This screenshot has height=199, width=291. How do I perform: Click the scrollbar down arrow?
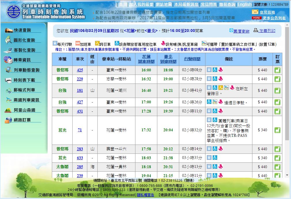pos(287,175)
